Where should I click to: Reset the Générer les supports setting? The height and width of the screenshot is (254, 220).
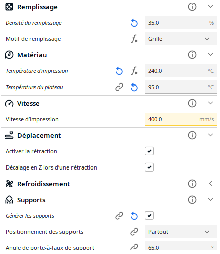(x=134, y=216)
